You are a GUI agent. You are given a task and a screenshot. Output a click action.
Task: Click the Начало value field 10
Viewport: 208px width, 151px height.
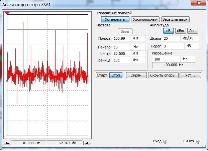coord(121,47)
